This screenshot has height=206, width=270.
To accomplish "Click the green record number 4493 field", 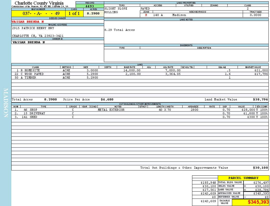I will click(x=90, y=6).
